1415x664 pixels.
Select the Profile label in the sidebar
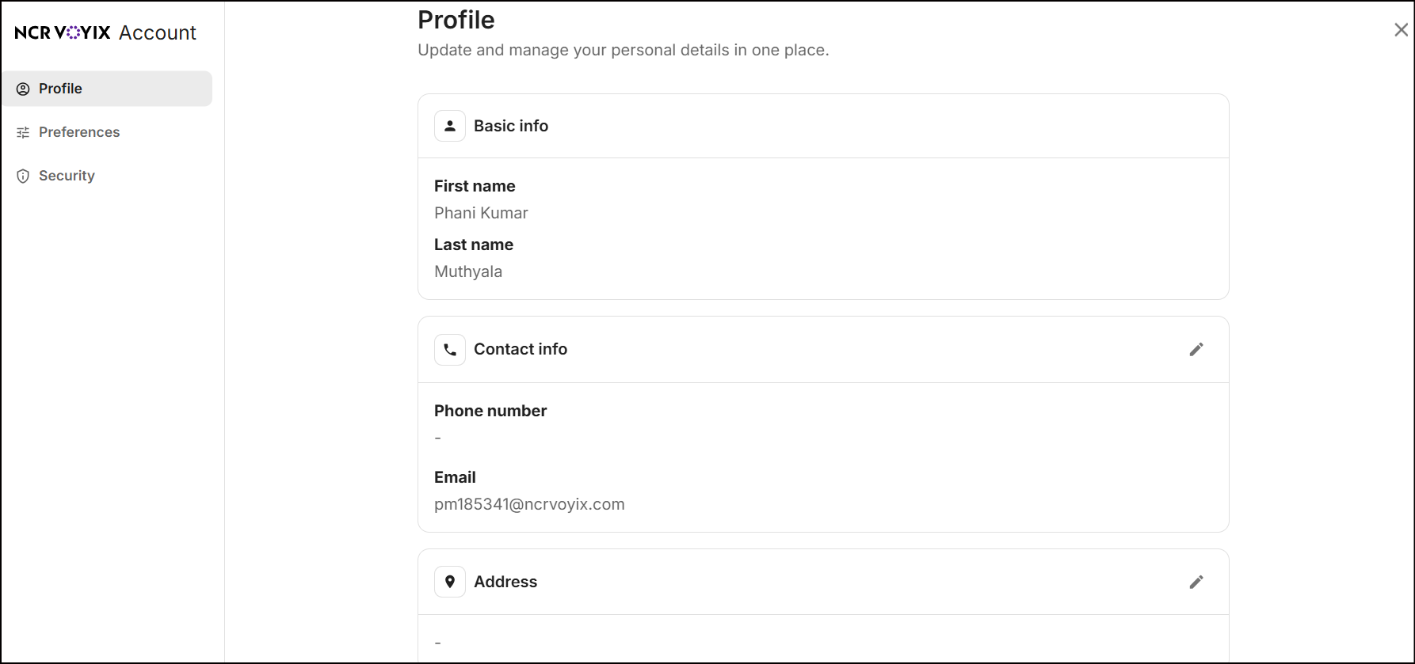60,89
